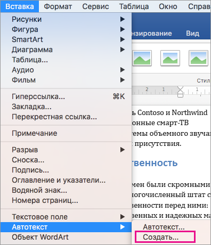Choose Закладка... menu item

(x=66, y=107)
